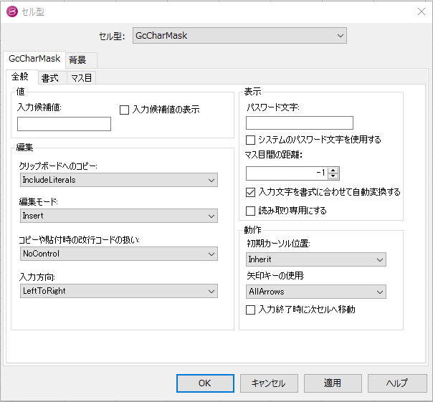Click the パスワード文字 input field
433x402 pixels.
tap(300, 123)
